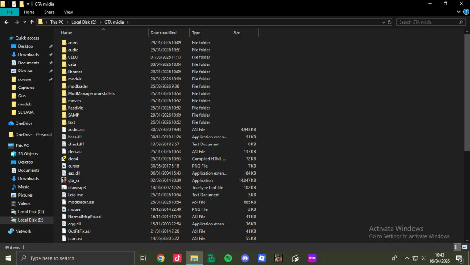Click the Properties quick access toolbar icon
Screen dimensions: 470x265
[x=14, y=4]
